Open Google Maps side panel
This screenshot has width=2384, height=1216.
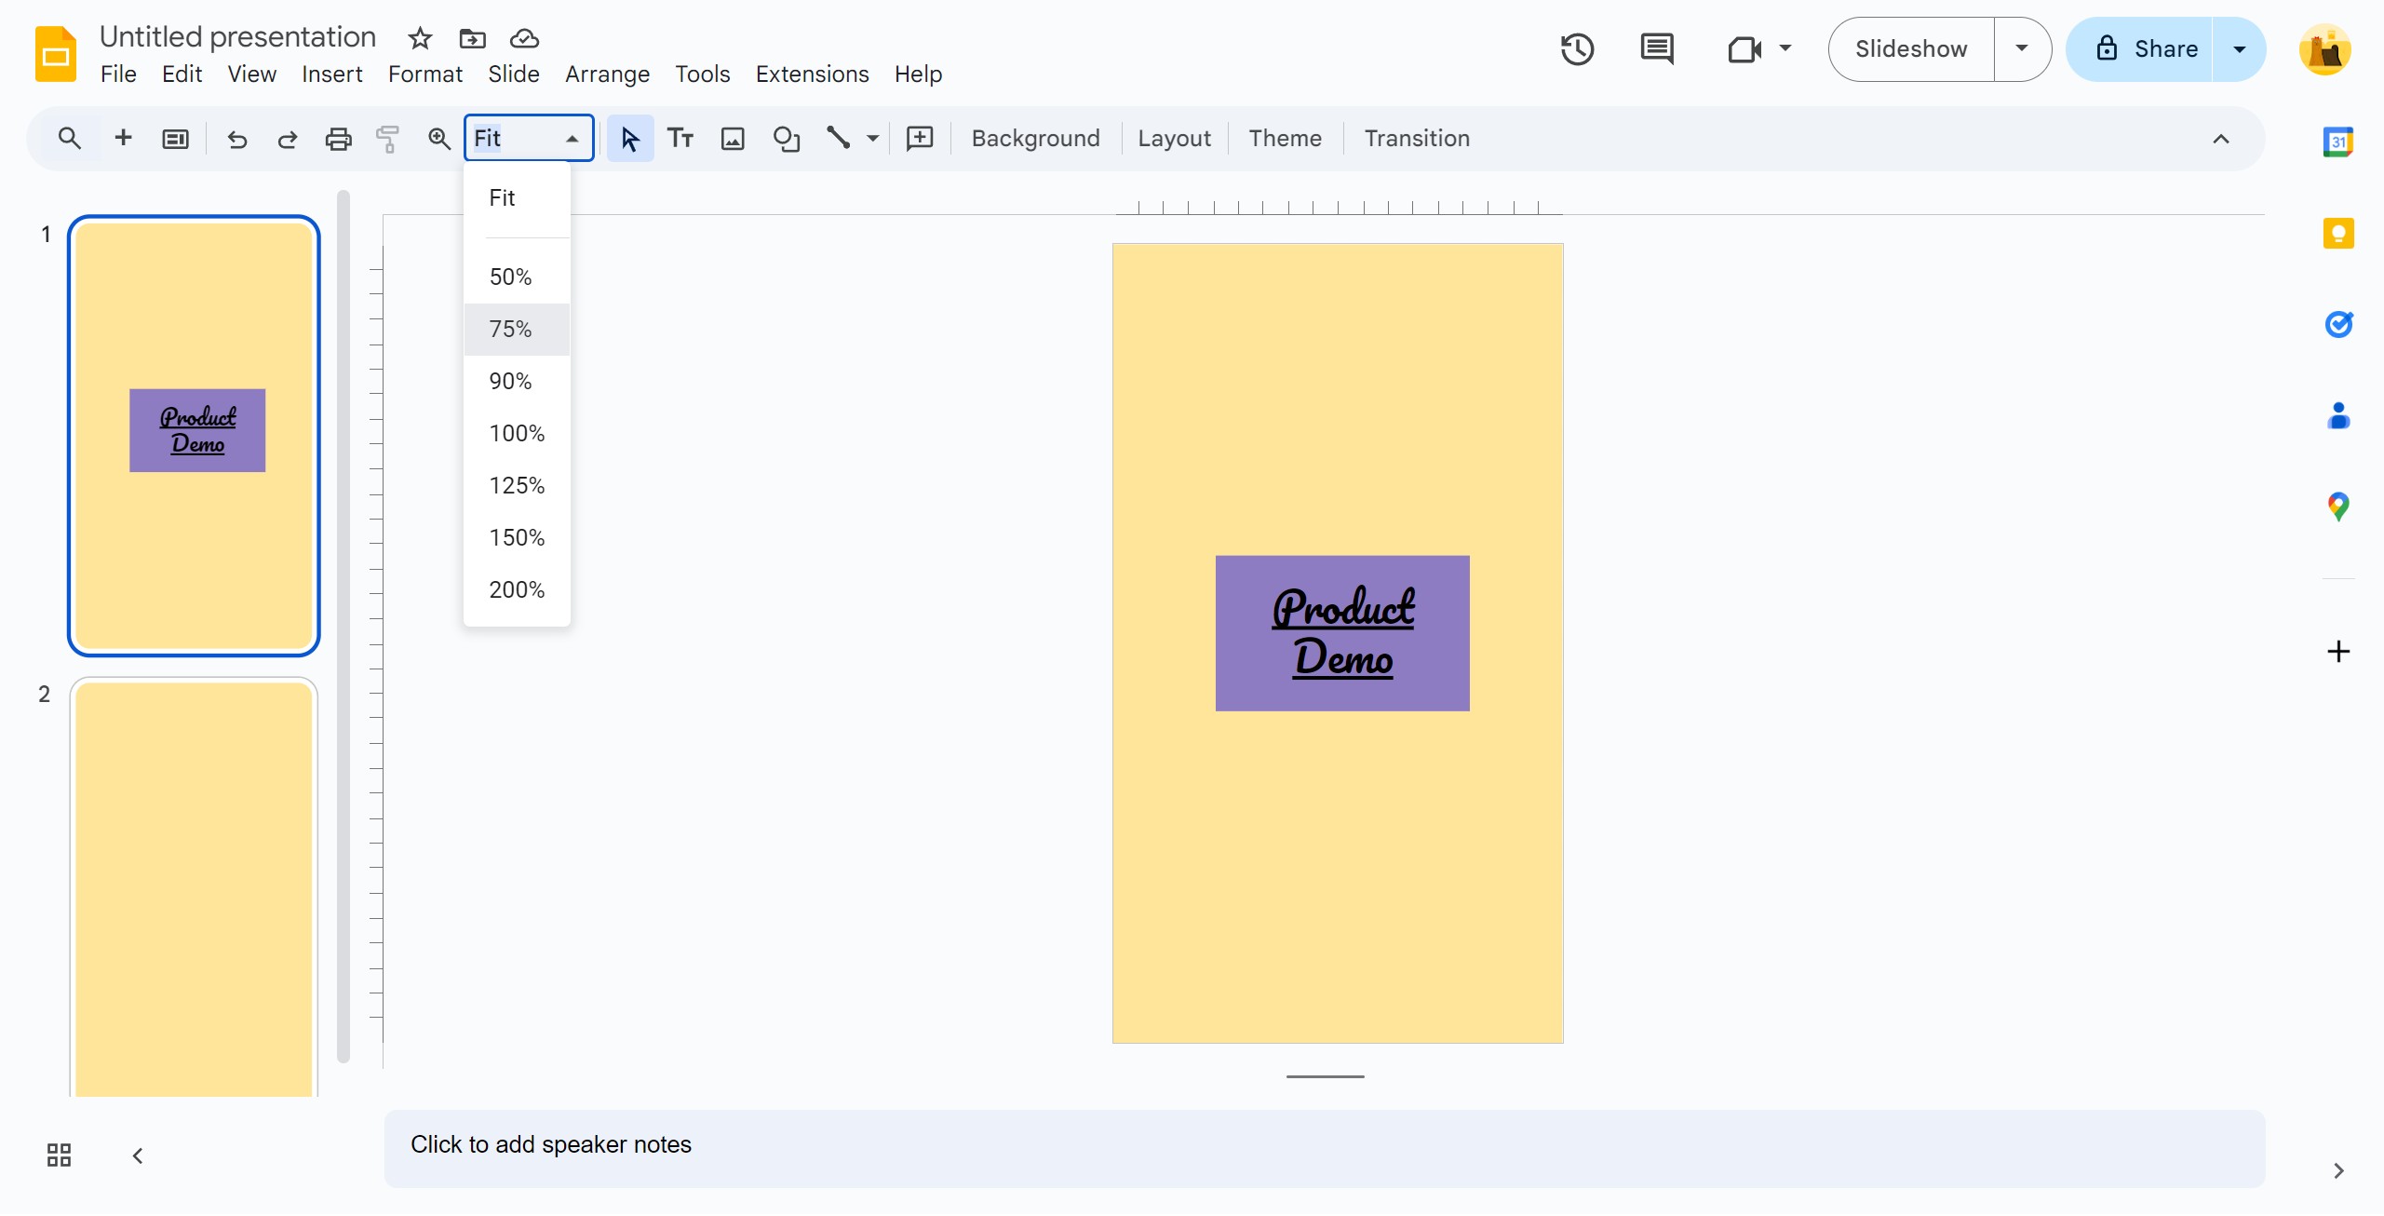[x=2337, y=507]
